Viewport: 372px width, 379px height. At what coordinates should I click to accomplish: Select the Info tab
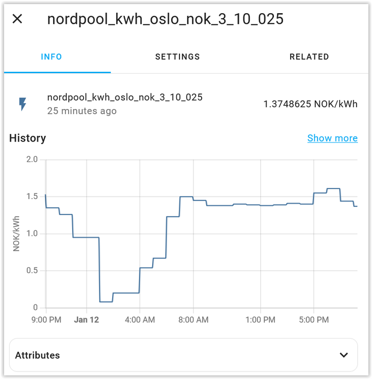[x=52, y=57]
